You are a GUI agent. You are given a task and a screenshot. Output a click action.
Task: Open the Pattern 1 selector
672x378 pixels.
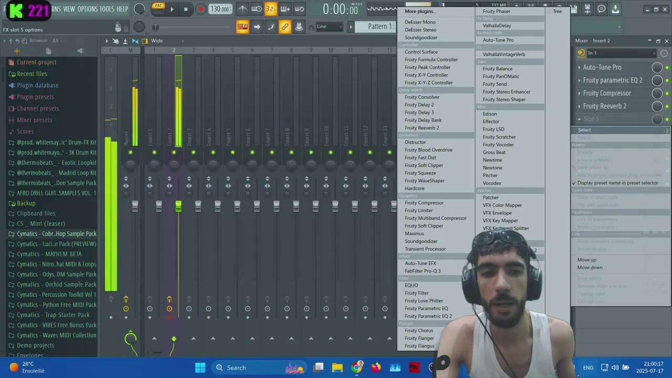pyautogui.click(x=378, y=27)
